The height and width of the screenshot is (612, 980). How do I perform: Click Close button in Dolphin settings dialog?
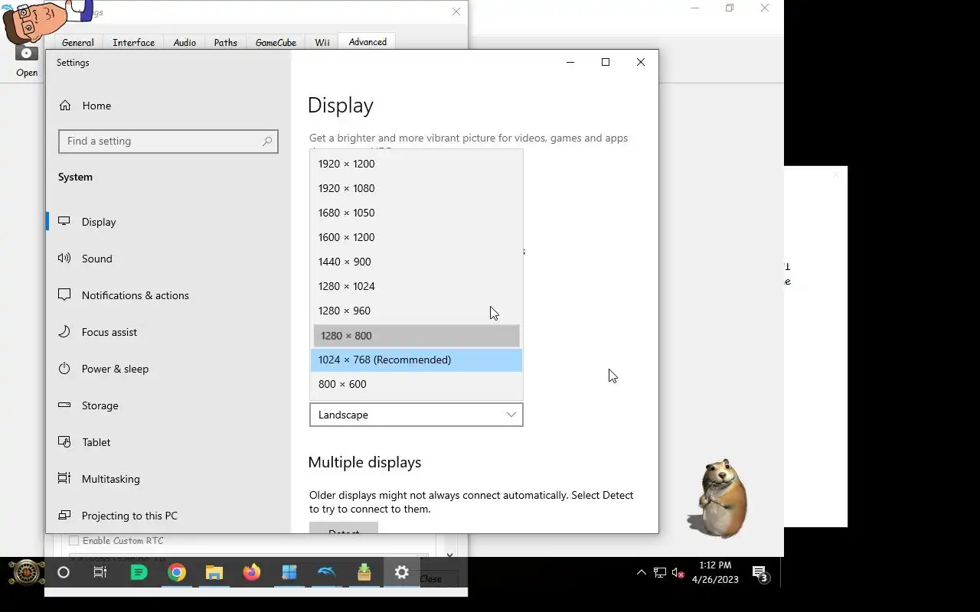(430, 579)
